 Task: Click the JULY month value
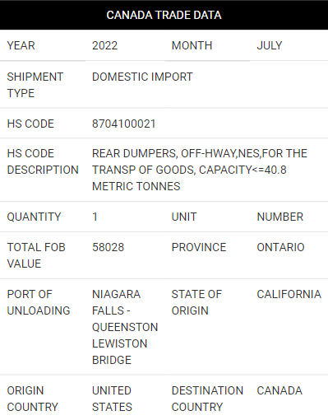pos(270,45)
